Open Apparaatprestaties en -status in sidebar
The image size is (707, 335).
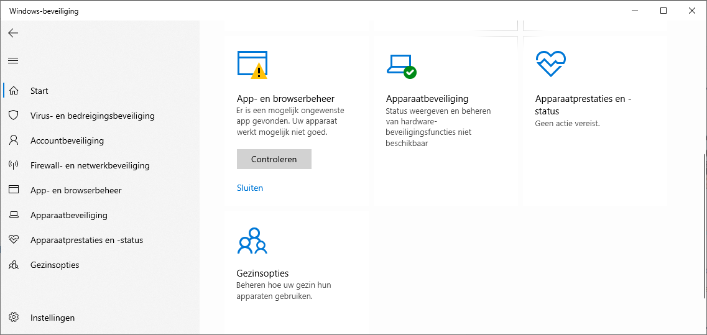100,240
